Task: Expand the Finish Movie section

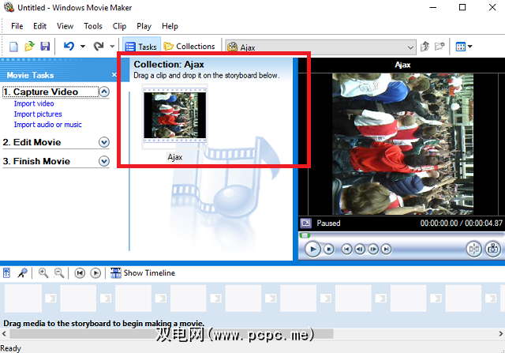Action: pos(104,161)
